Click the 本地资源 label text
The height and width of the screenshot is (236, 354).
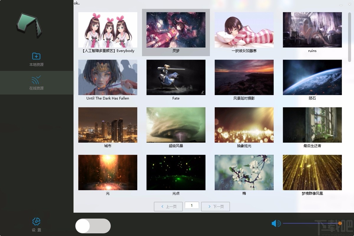(36, 65)
